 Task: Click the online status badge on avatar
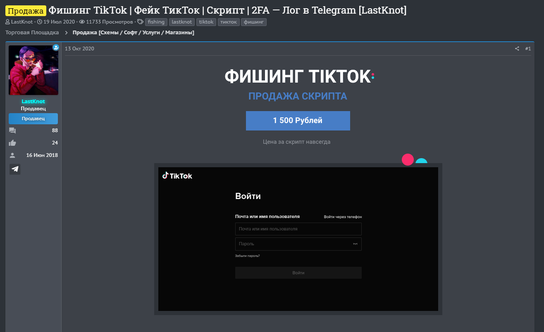point(56,47)
